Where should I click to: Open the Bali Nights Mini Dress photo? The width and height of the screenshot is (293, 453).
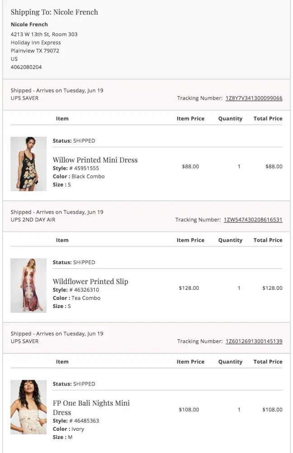tap(28, 407)
